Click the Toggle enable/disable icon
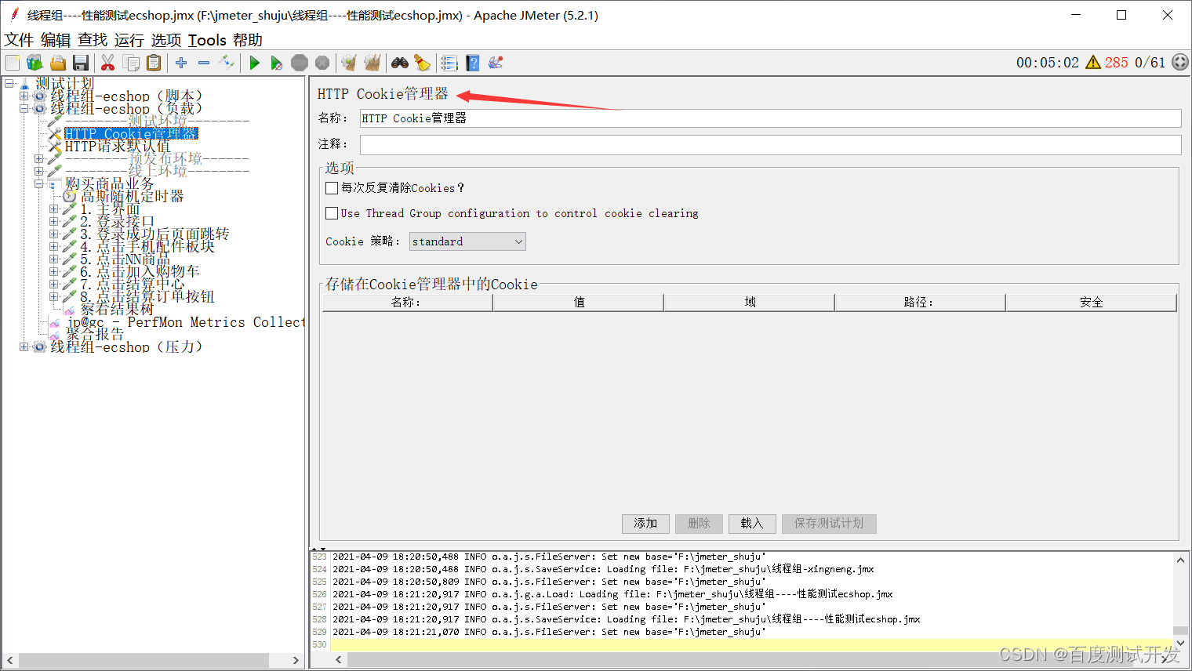 coord(227,63)
